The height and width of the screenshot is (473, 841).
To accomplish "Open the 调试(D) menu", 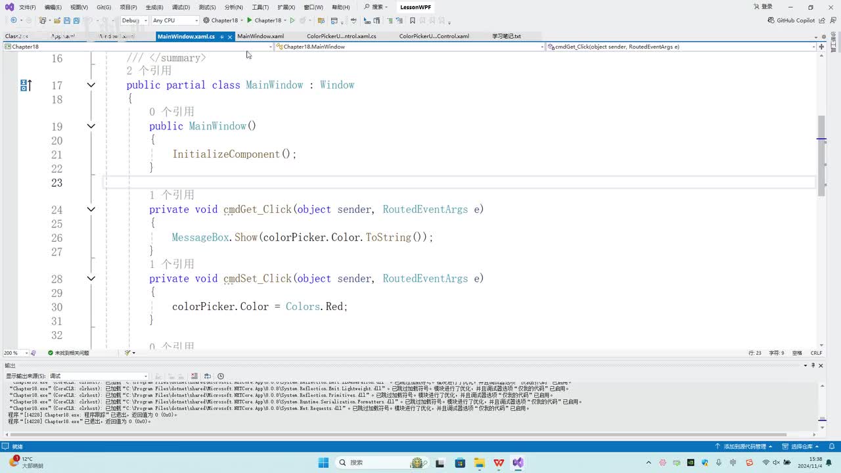I will click(x=181, y=7).
